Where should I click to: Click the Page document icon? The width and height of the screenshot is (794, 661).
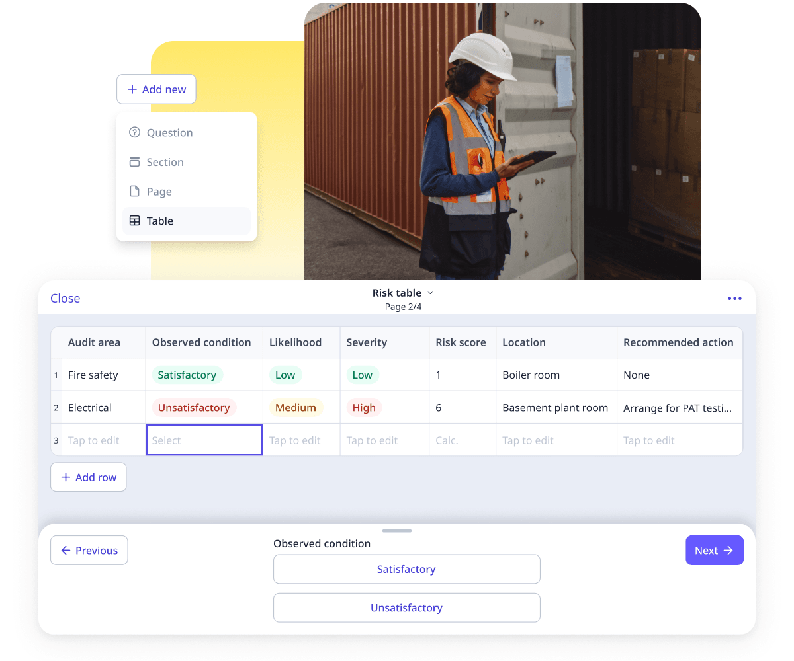pyautogui.click(x=134, y=192)
